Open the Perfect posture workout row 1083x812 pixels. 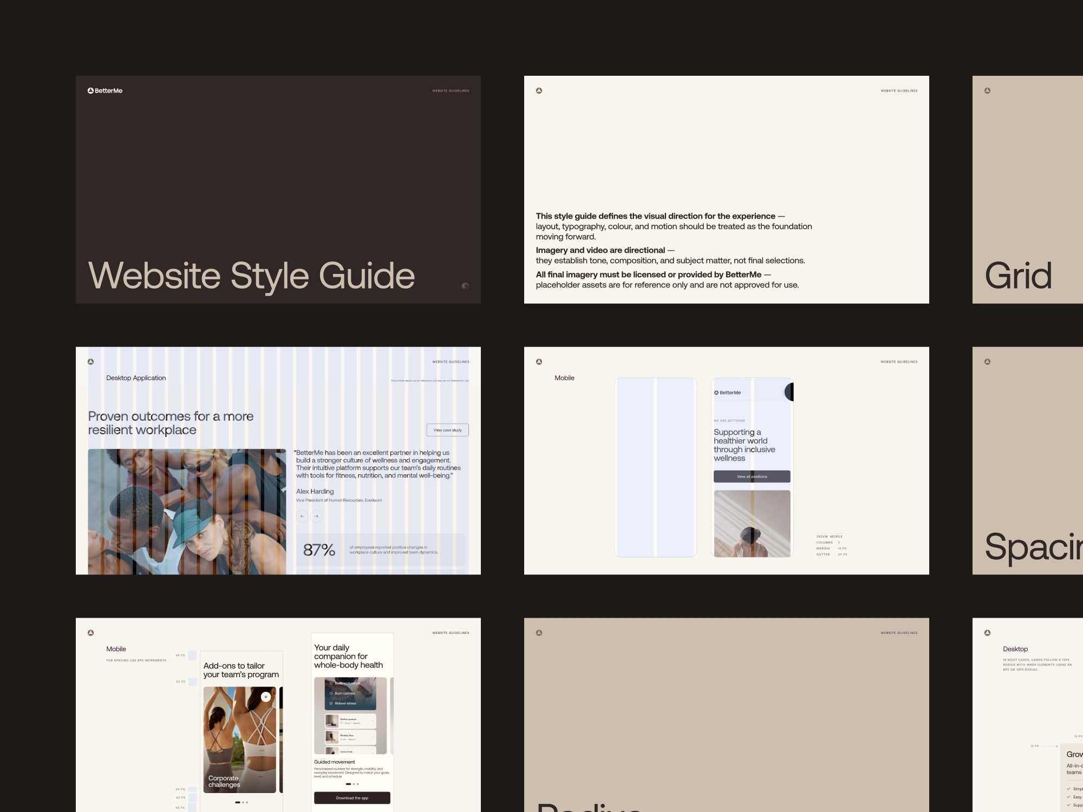350,721
